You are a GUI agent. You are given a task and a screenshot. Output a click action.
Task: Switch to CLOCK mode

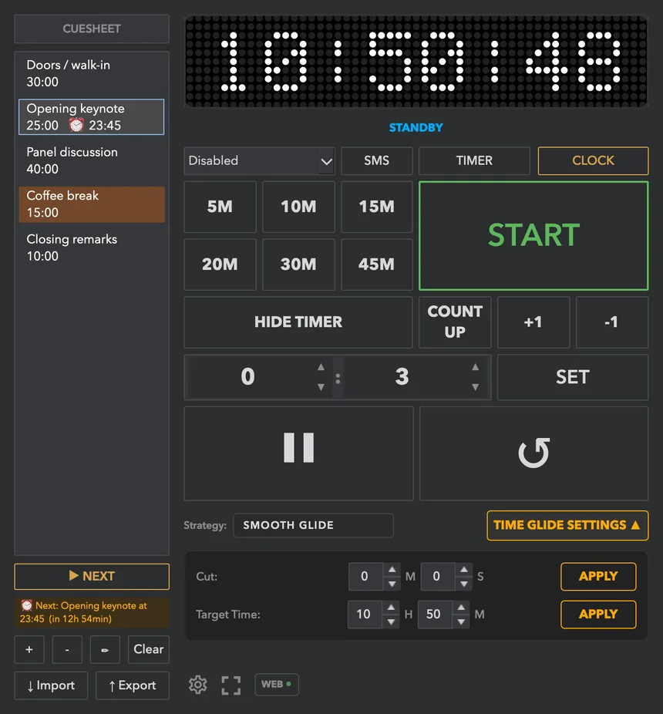click(x=593, y=160)
